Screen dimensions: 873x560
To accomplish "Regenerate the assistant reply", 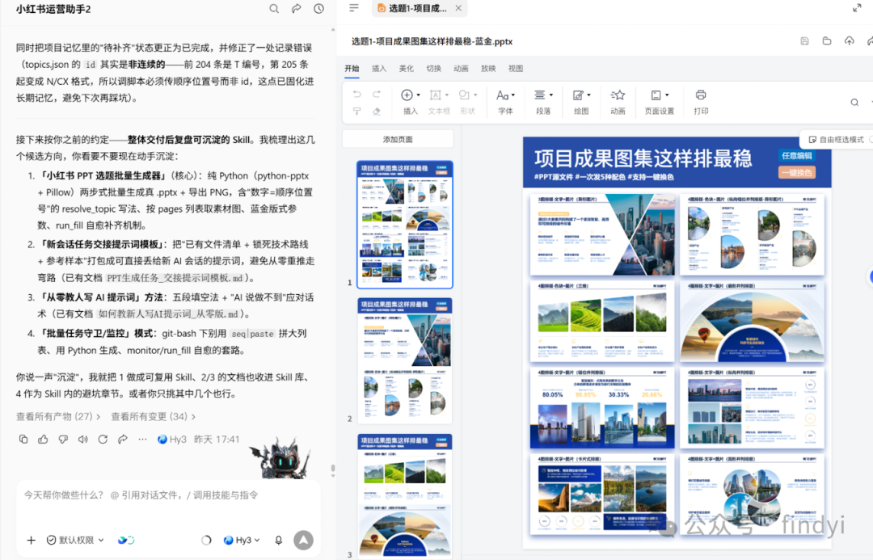I will pyautogui.click(x=103, y=440).
